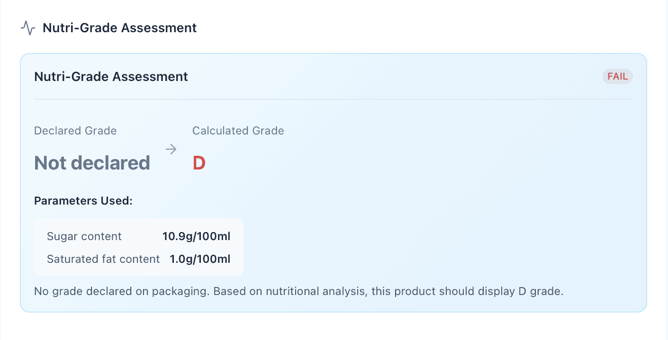Screen dimensions: 668x340
Task: Click the red calculated grade letter D
Action: (199, 163)
